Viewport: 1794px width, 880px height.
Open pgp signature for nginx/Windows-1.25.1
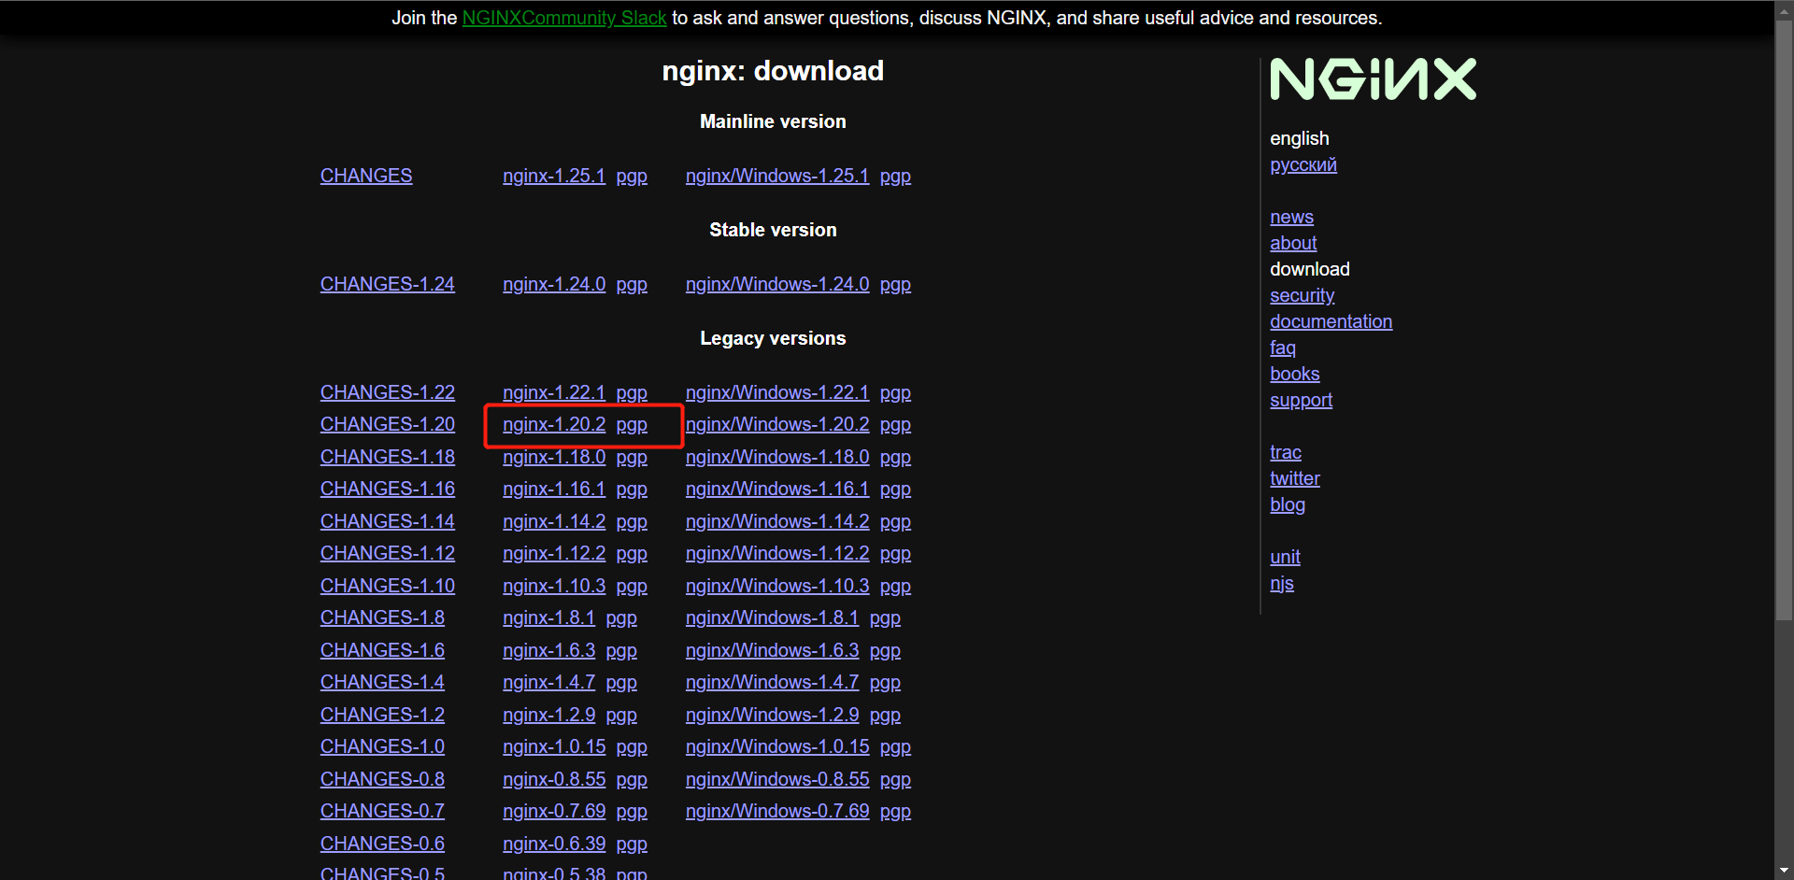(895, 176)
